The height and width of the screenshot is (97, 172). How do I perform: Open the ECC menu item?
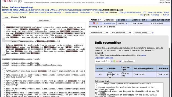tap(144, 12)
